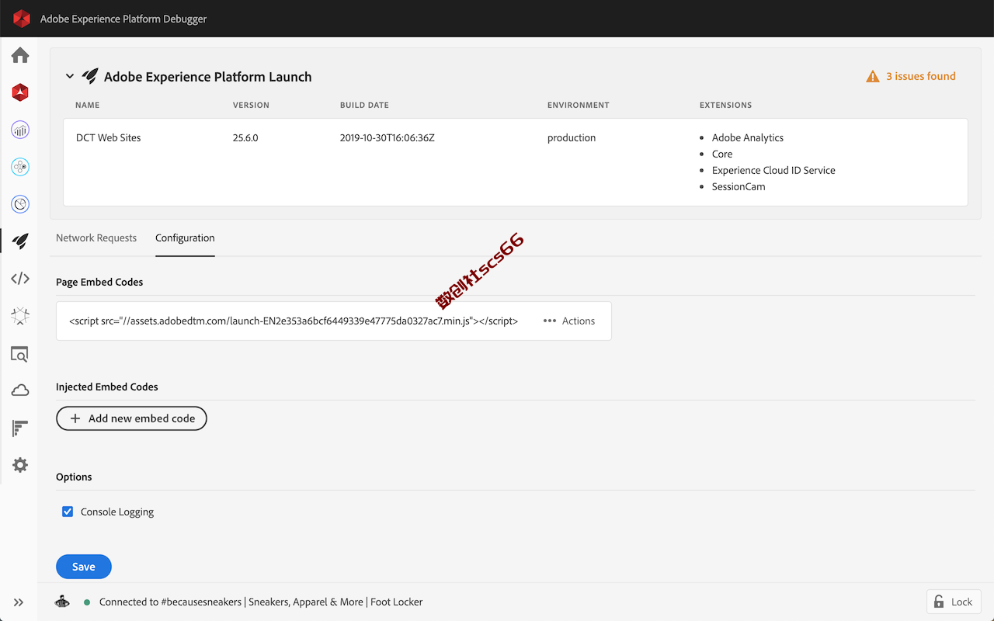Image resolution: width=994 pixels, height=621 pixels.
Task: Click the page embed code script text
Action: [294, 321]
